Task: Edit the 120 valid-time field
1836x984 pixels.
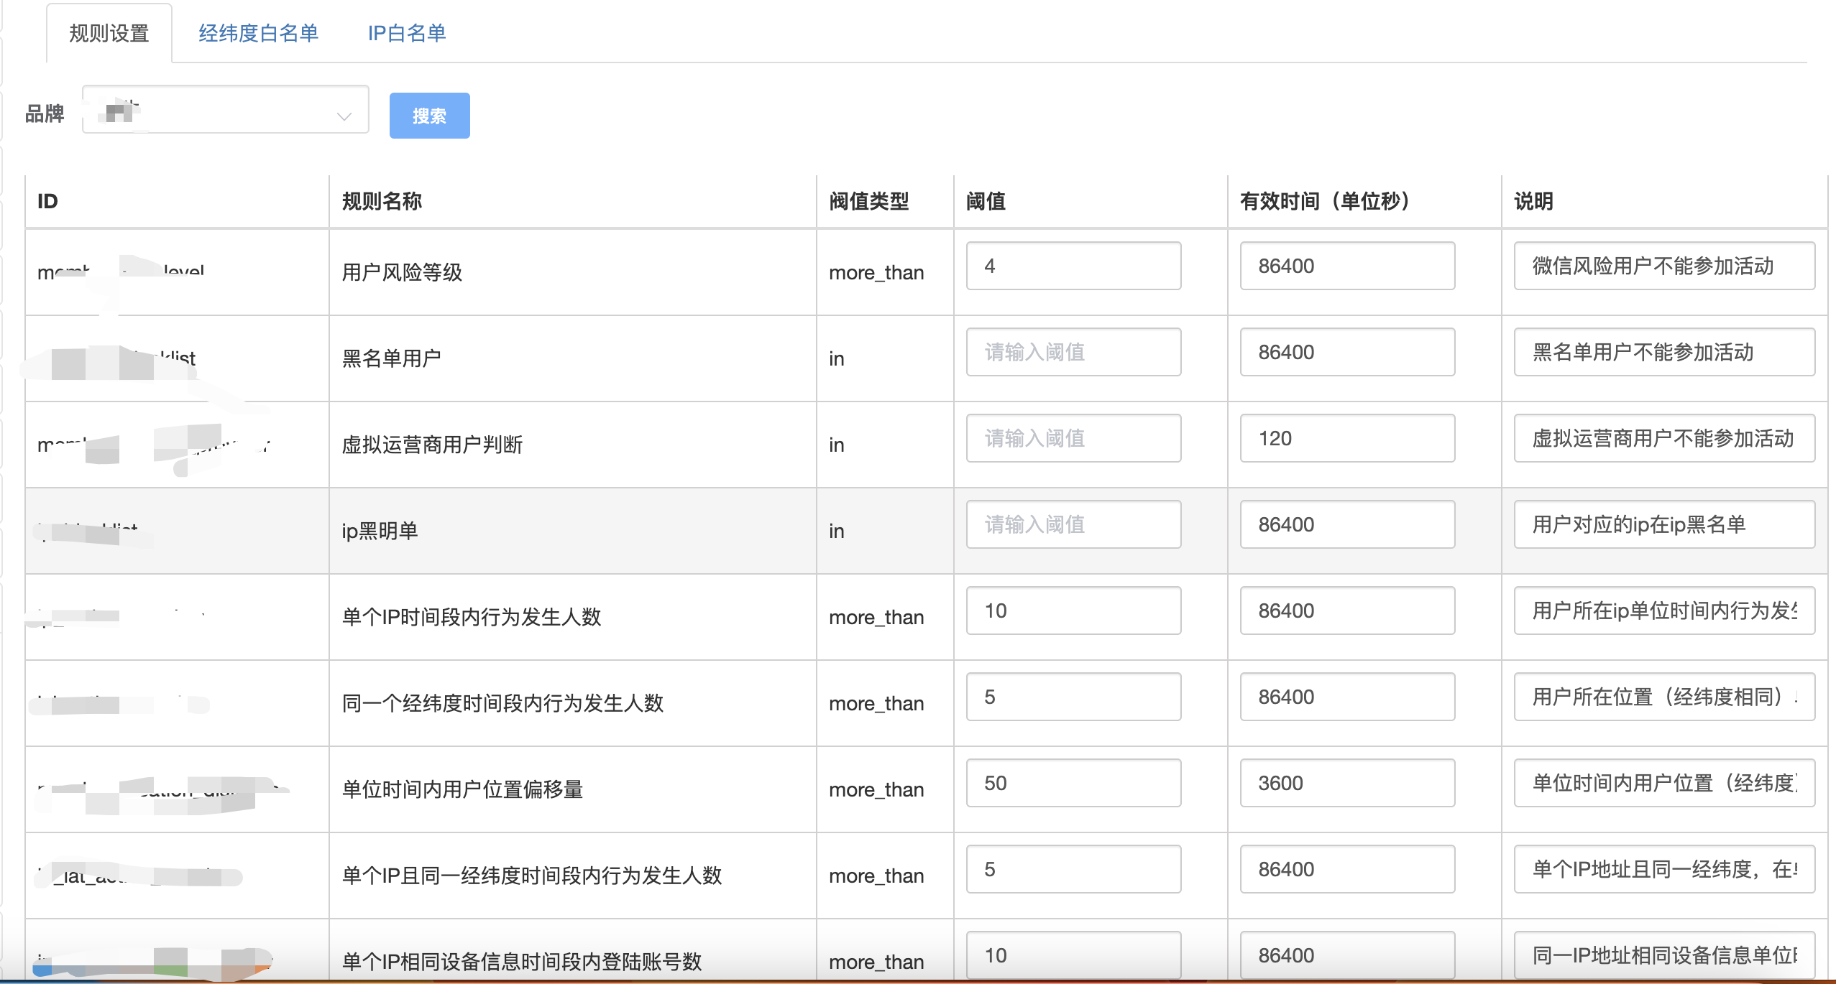Action: point(1347,438)
